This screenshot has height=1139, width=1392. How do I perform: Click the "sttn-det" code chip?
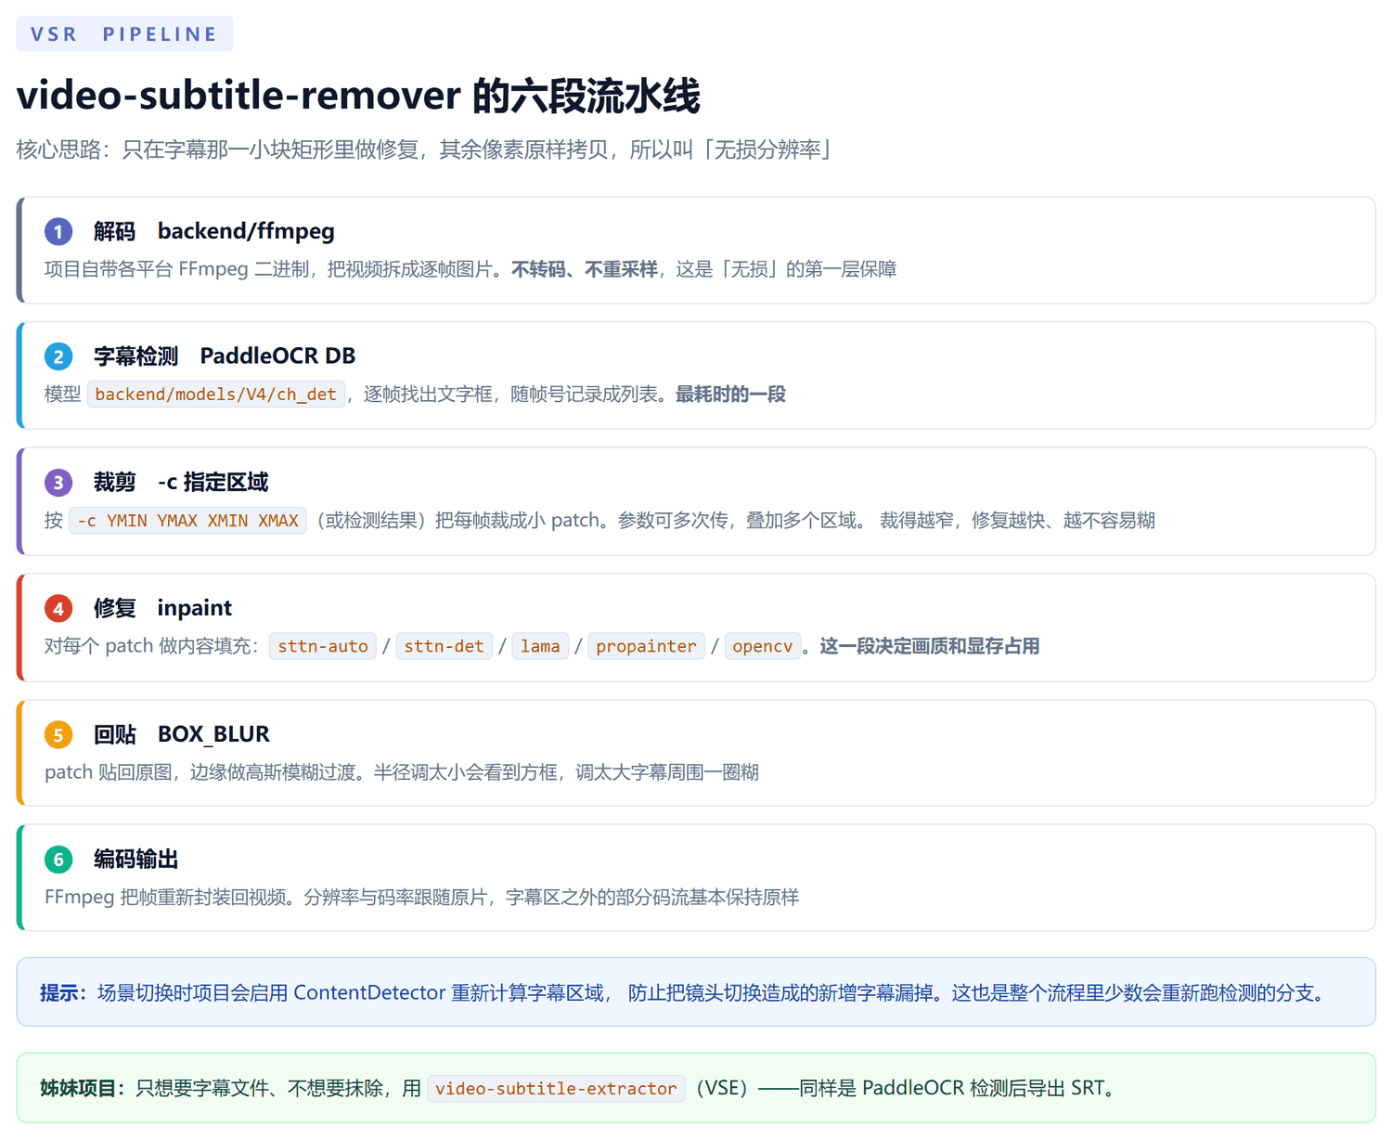tap(444, 646)
